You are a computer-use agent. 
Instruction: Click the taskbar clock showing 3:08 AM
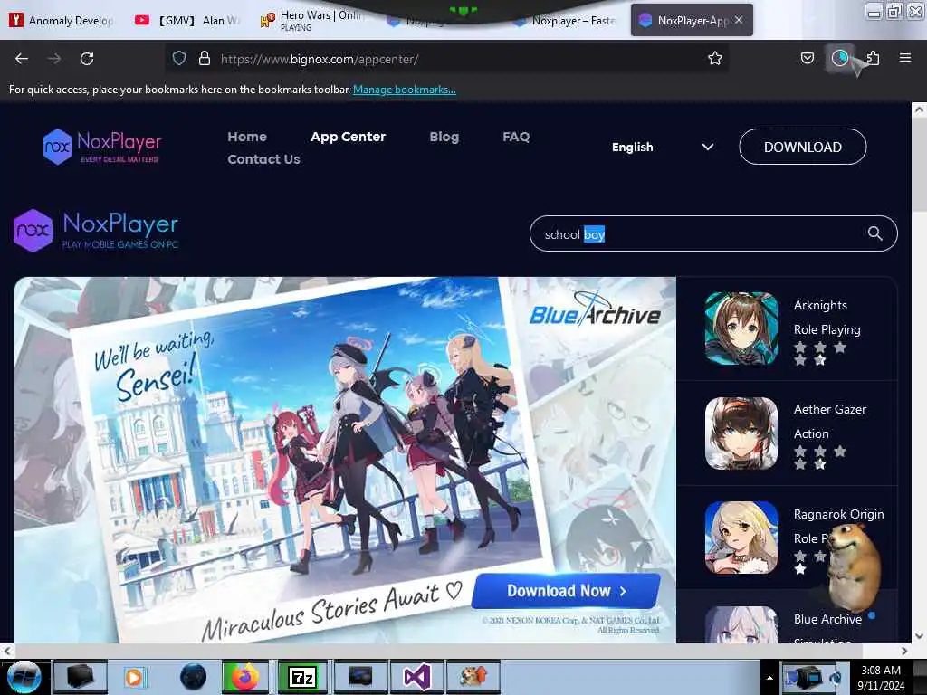(881, 677)
